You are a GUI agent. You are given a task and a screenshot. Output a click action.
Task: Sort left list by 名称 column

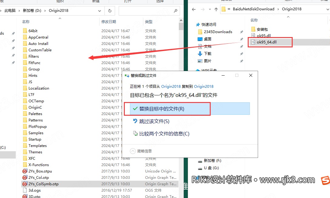[26, 22]
